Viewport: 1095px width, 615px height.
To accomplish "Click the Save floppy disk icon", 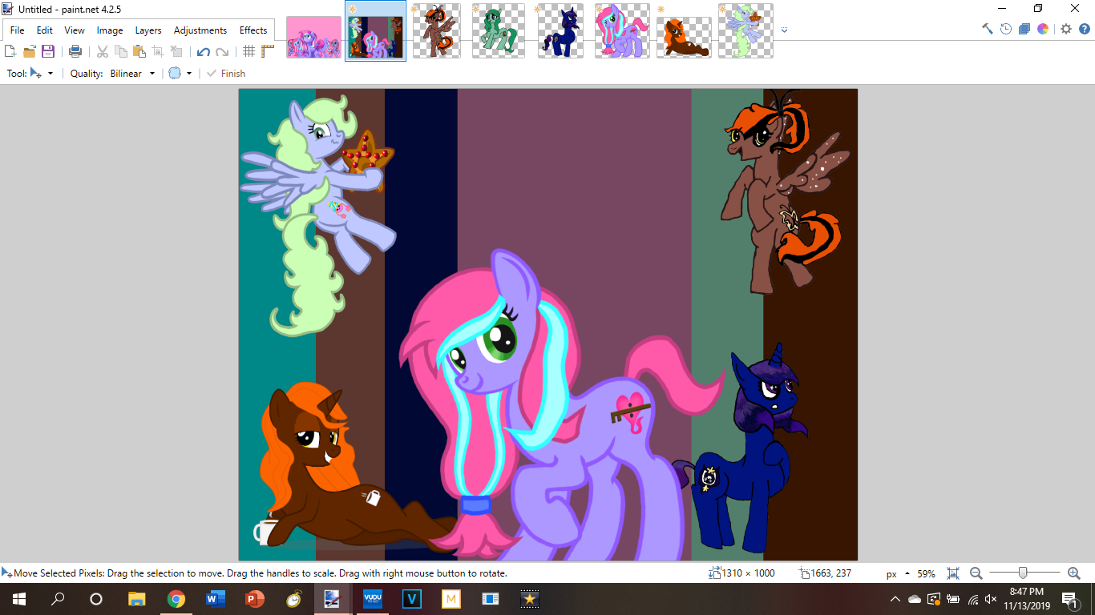I will point(48,51).
